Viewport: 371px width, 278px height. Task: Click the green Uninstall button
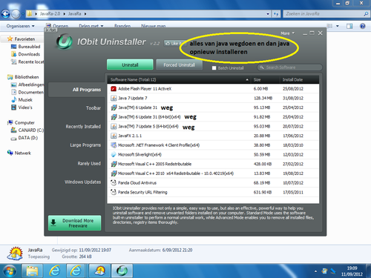130,64
